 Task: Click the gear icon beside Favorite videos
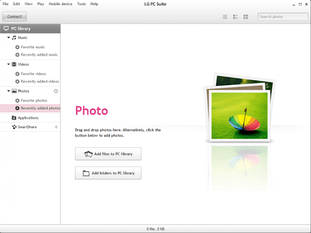point(17,74)
